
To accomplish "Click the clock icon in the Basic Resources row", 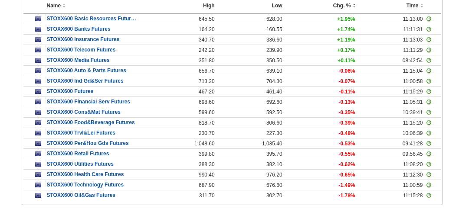I will [429, 19].
